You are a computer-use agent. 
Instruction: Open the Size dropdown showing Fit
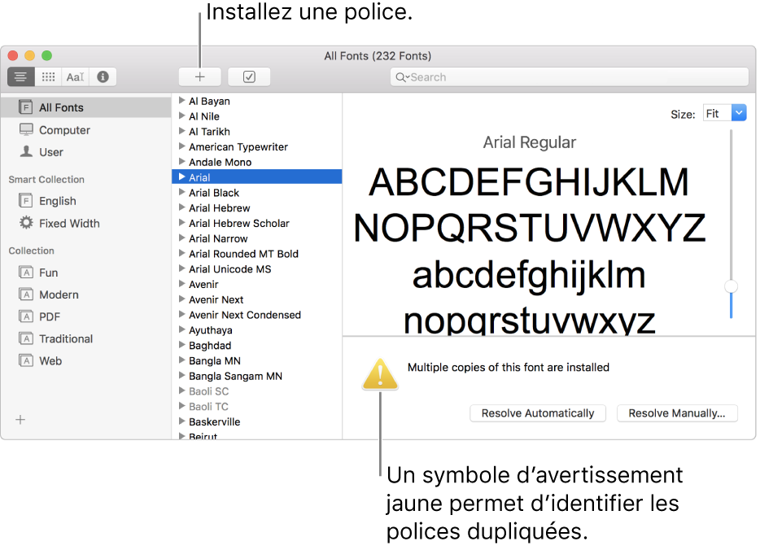click(x=725, y=113)
